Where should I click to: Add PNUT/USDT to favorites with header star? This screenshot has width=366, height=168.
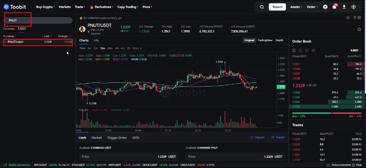coord(359,29)
